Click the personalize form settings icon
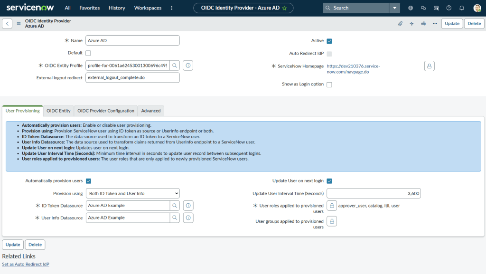This screenshot has height=274, width=486. (423, 24)
